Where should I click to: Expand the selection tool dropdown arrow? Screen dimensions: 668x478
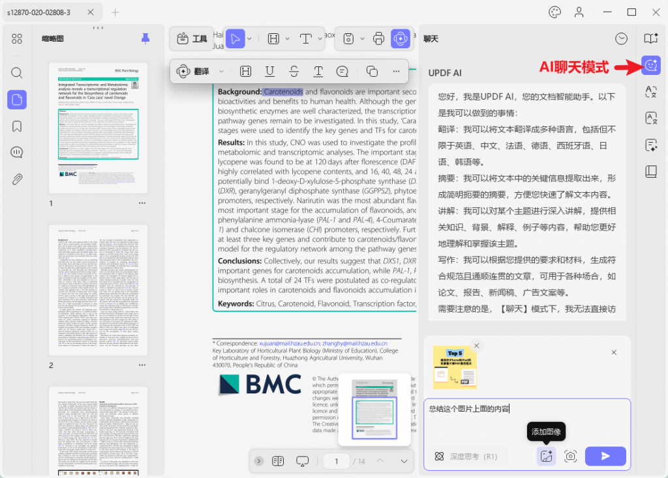pos(249,38)
